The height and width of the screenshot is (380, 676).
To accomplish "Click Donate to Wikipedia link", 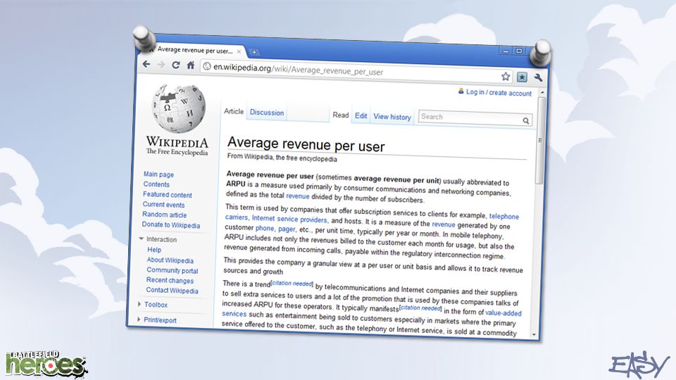I will tap(171, 225).
